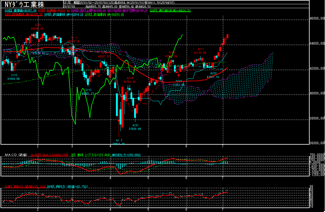Open the '052/026日 先行下限=39726.91' indicator link

pyautogui.click(x=128, y=10)
